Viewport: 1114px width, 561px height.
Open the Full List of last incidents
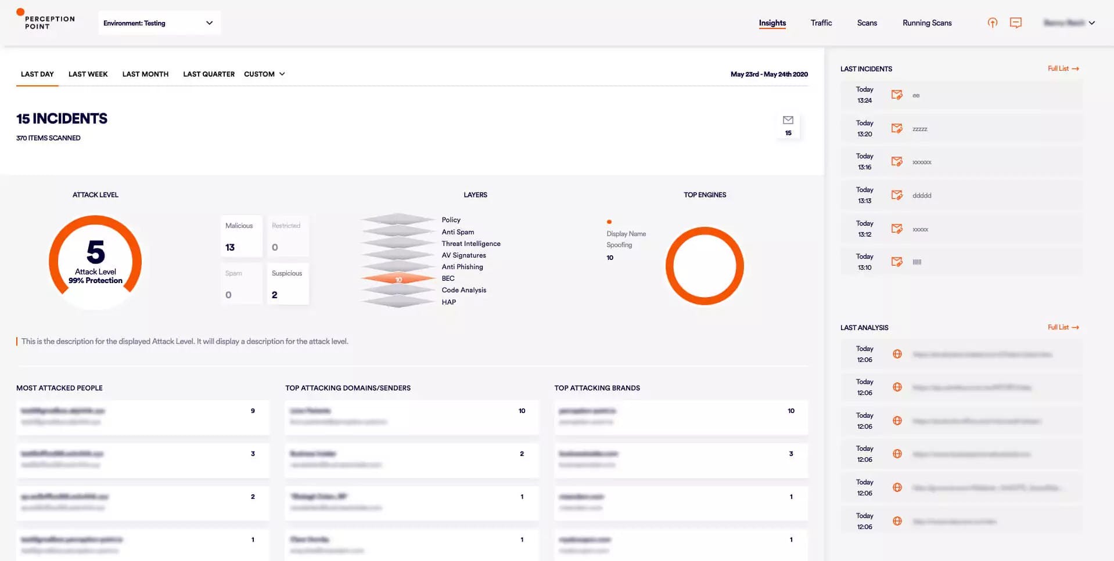coord(1063,68)
